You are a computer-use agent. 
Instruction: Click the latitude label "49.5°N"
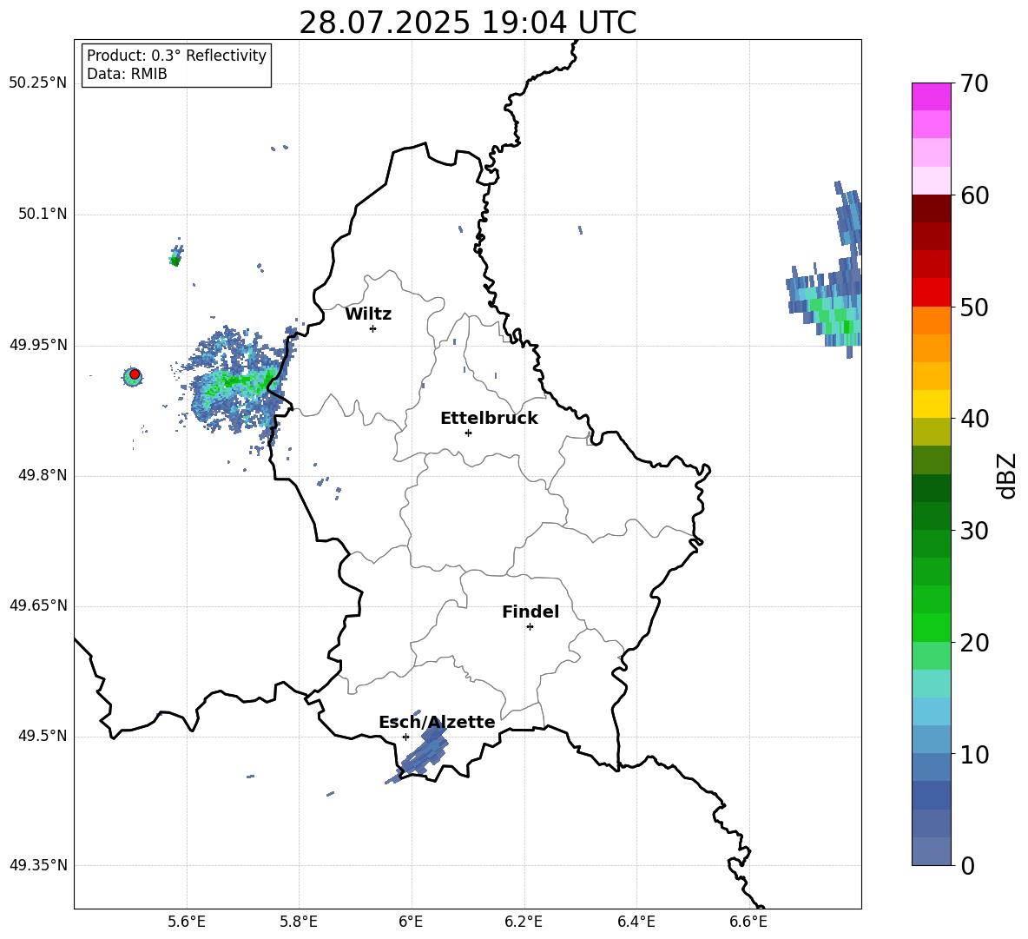43,735
